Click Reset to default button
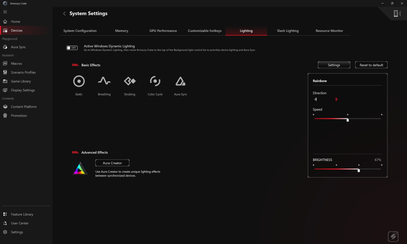Image resolution: width=407 pixels, height=244 pixels. (371, 65)
